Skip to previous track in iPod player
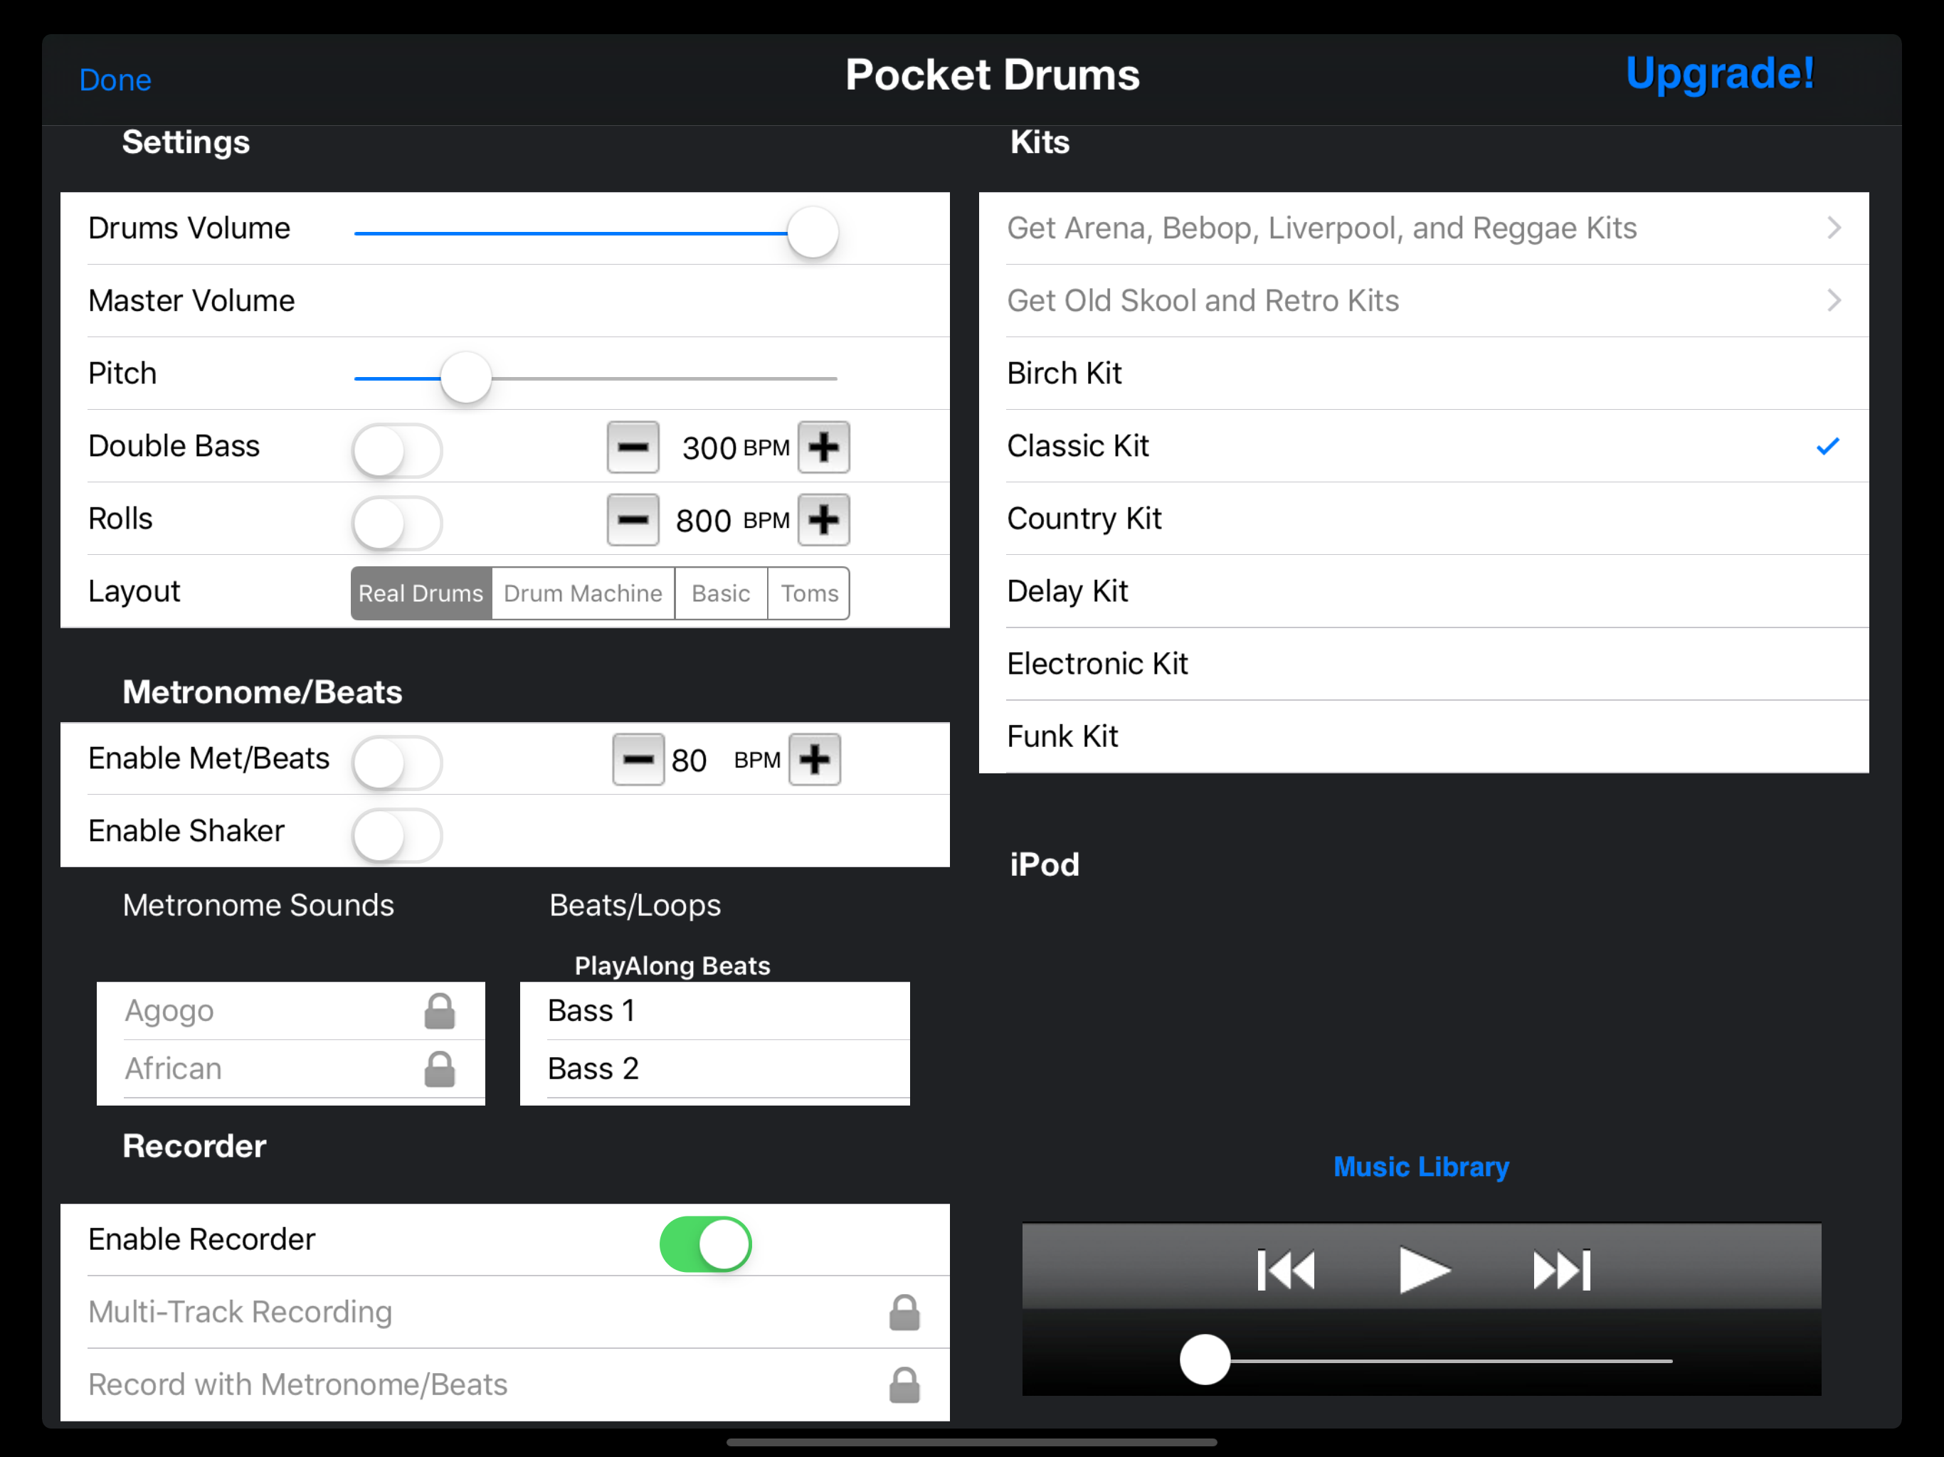The image size is (1944, 1457). tap(1286, 1271)
